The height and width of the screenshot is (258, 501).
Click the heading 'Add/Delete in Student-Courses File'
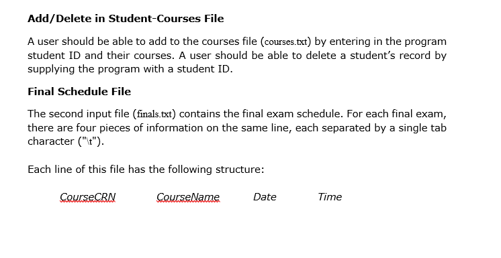(x=126, y=19)
